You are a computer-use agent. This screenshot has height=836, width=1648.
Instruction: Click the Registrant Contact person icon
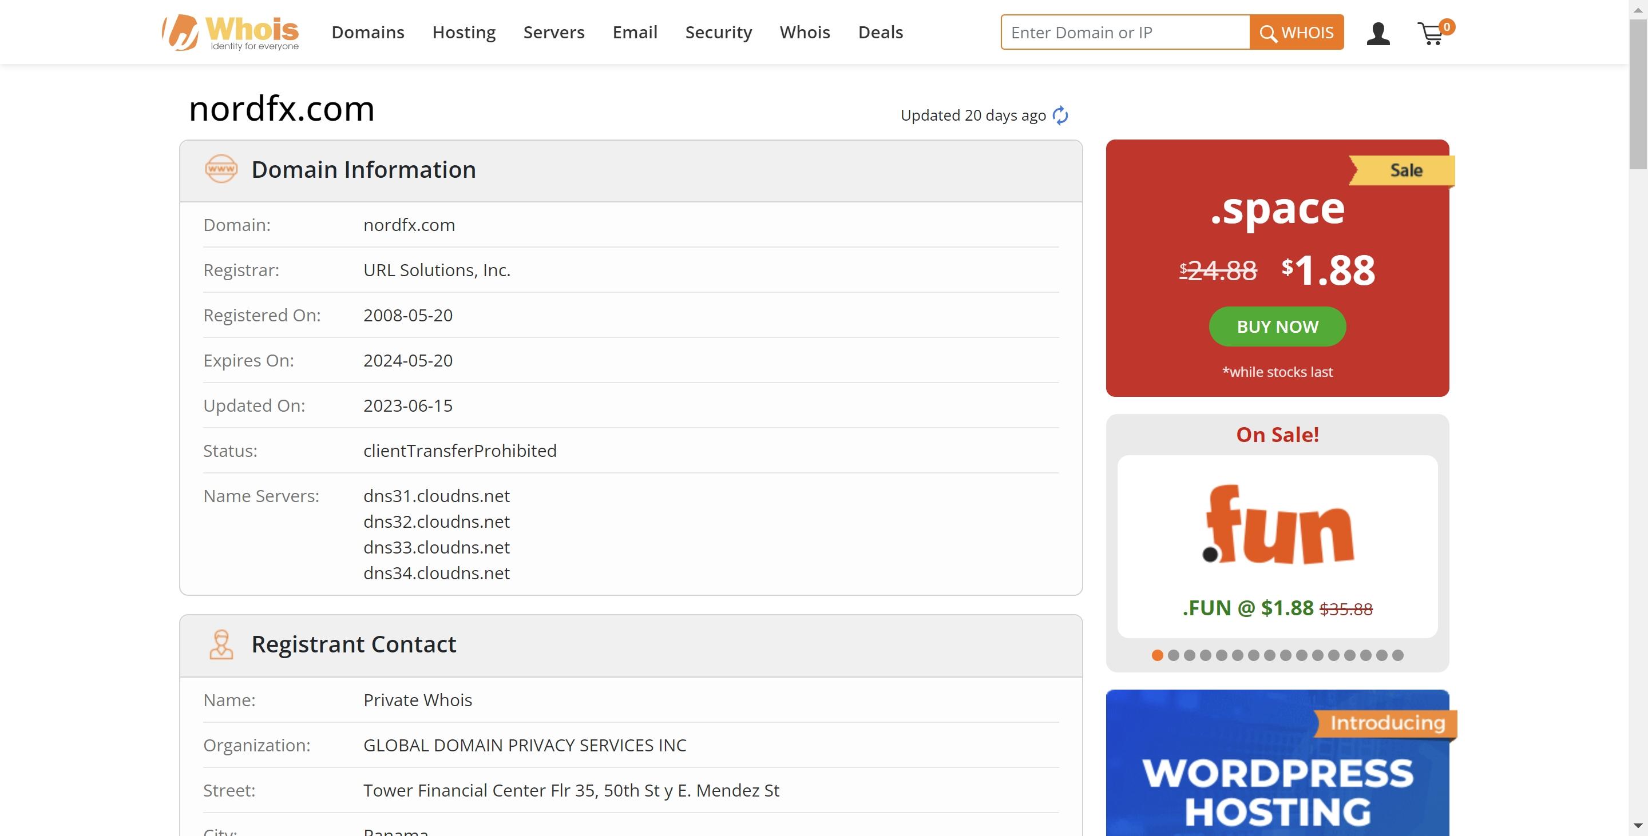point(221,644)
